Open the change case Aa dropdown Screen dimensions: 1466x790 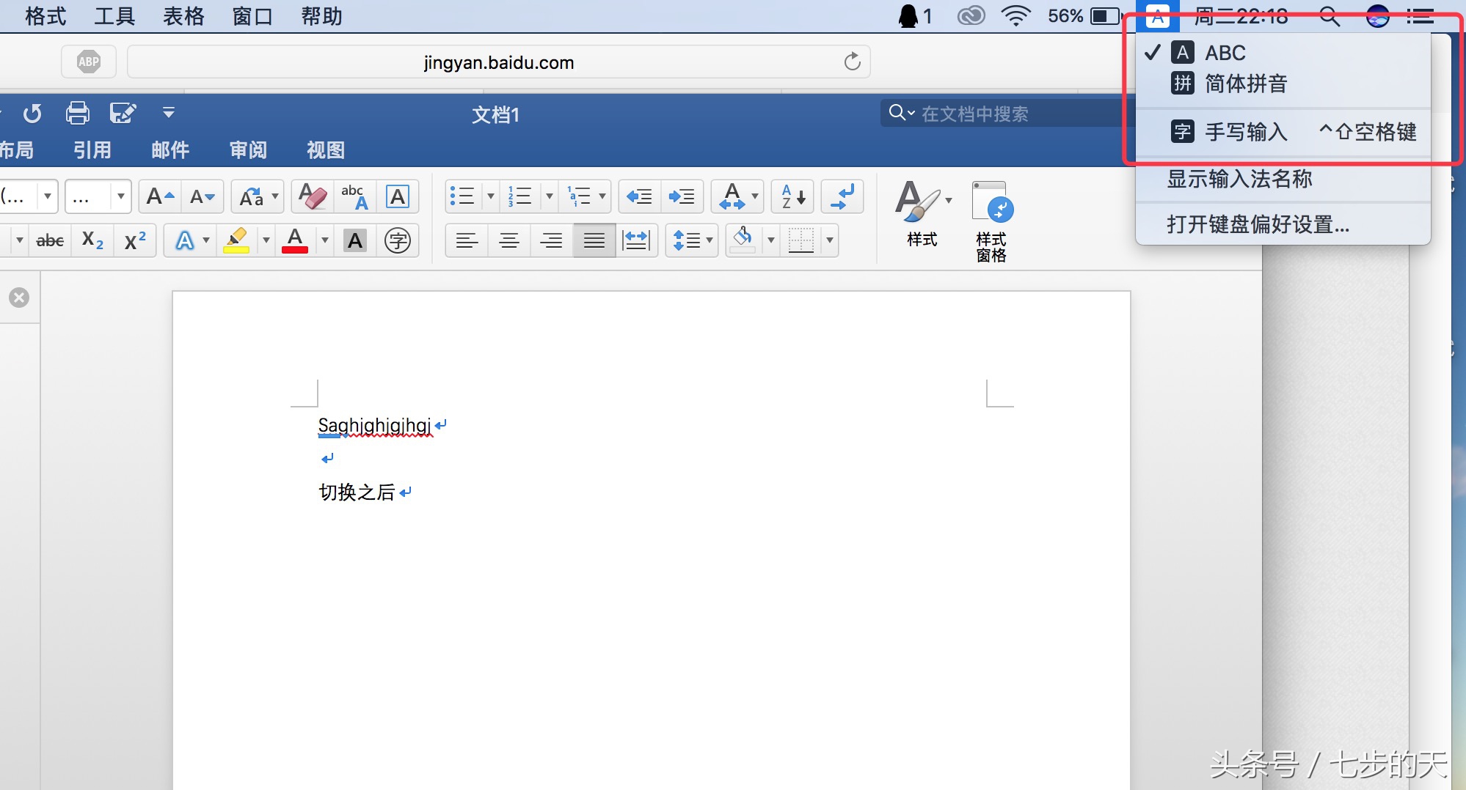click(258, 196)
